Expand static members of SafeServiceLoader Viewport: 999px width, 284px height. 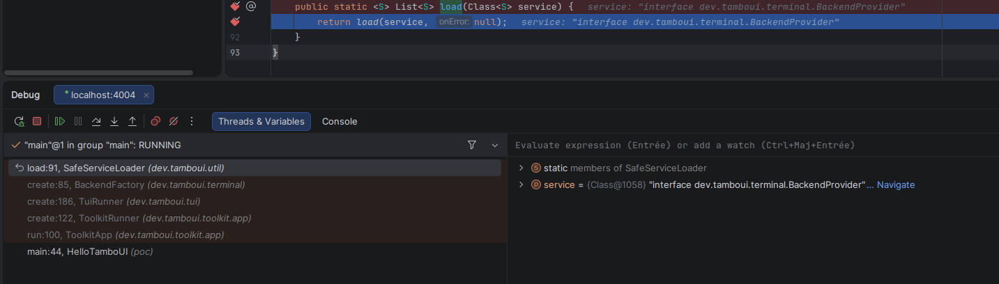[520, 168]
